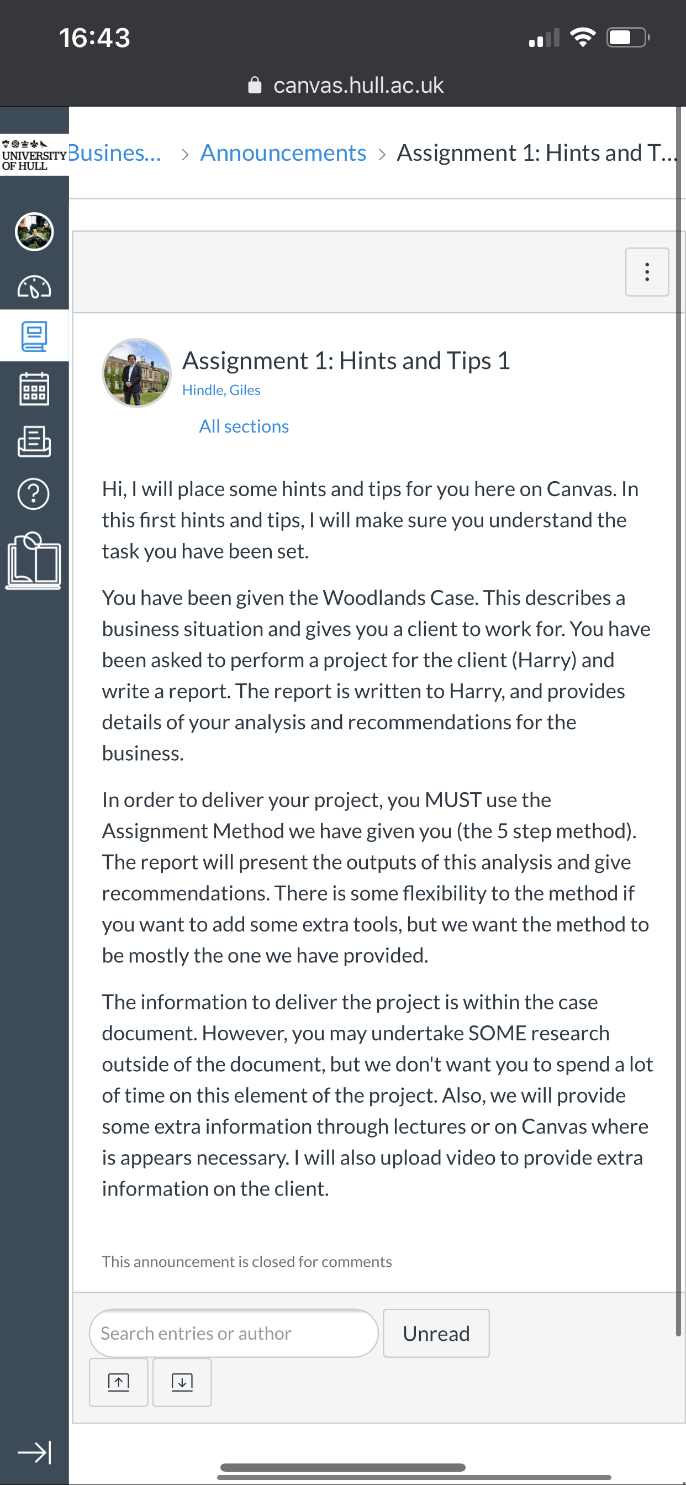
Task: Click the All sections link
Action: (244, 426)
